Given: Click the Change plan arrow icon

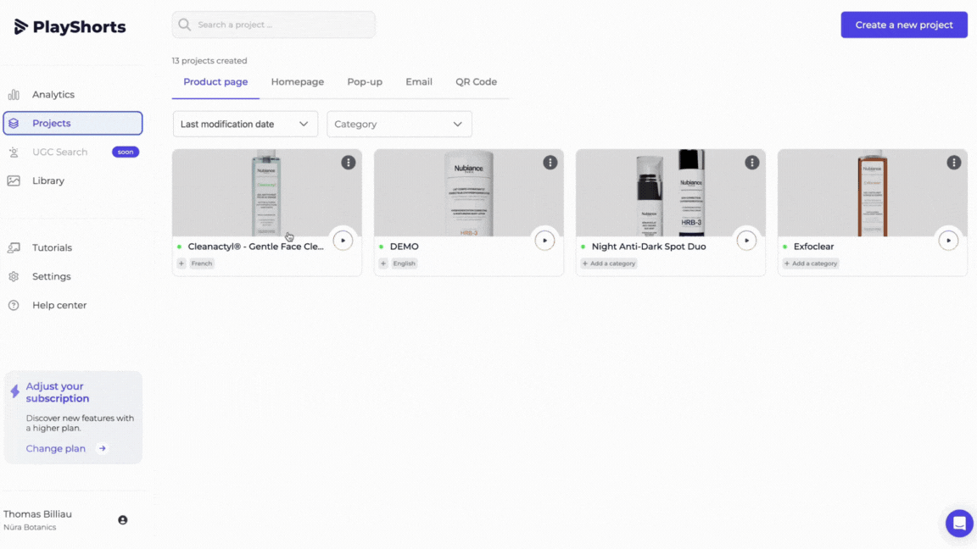Looking at the screenshot, I should pos(102,448).
